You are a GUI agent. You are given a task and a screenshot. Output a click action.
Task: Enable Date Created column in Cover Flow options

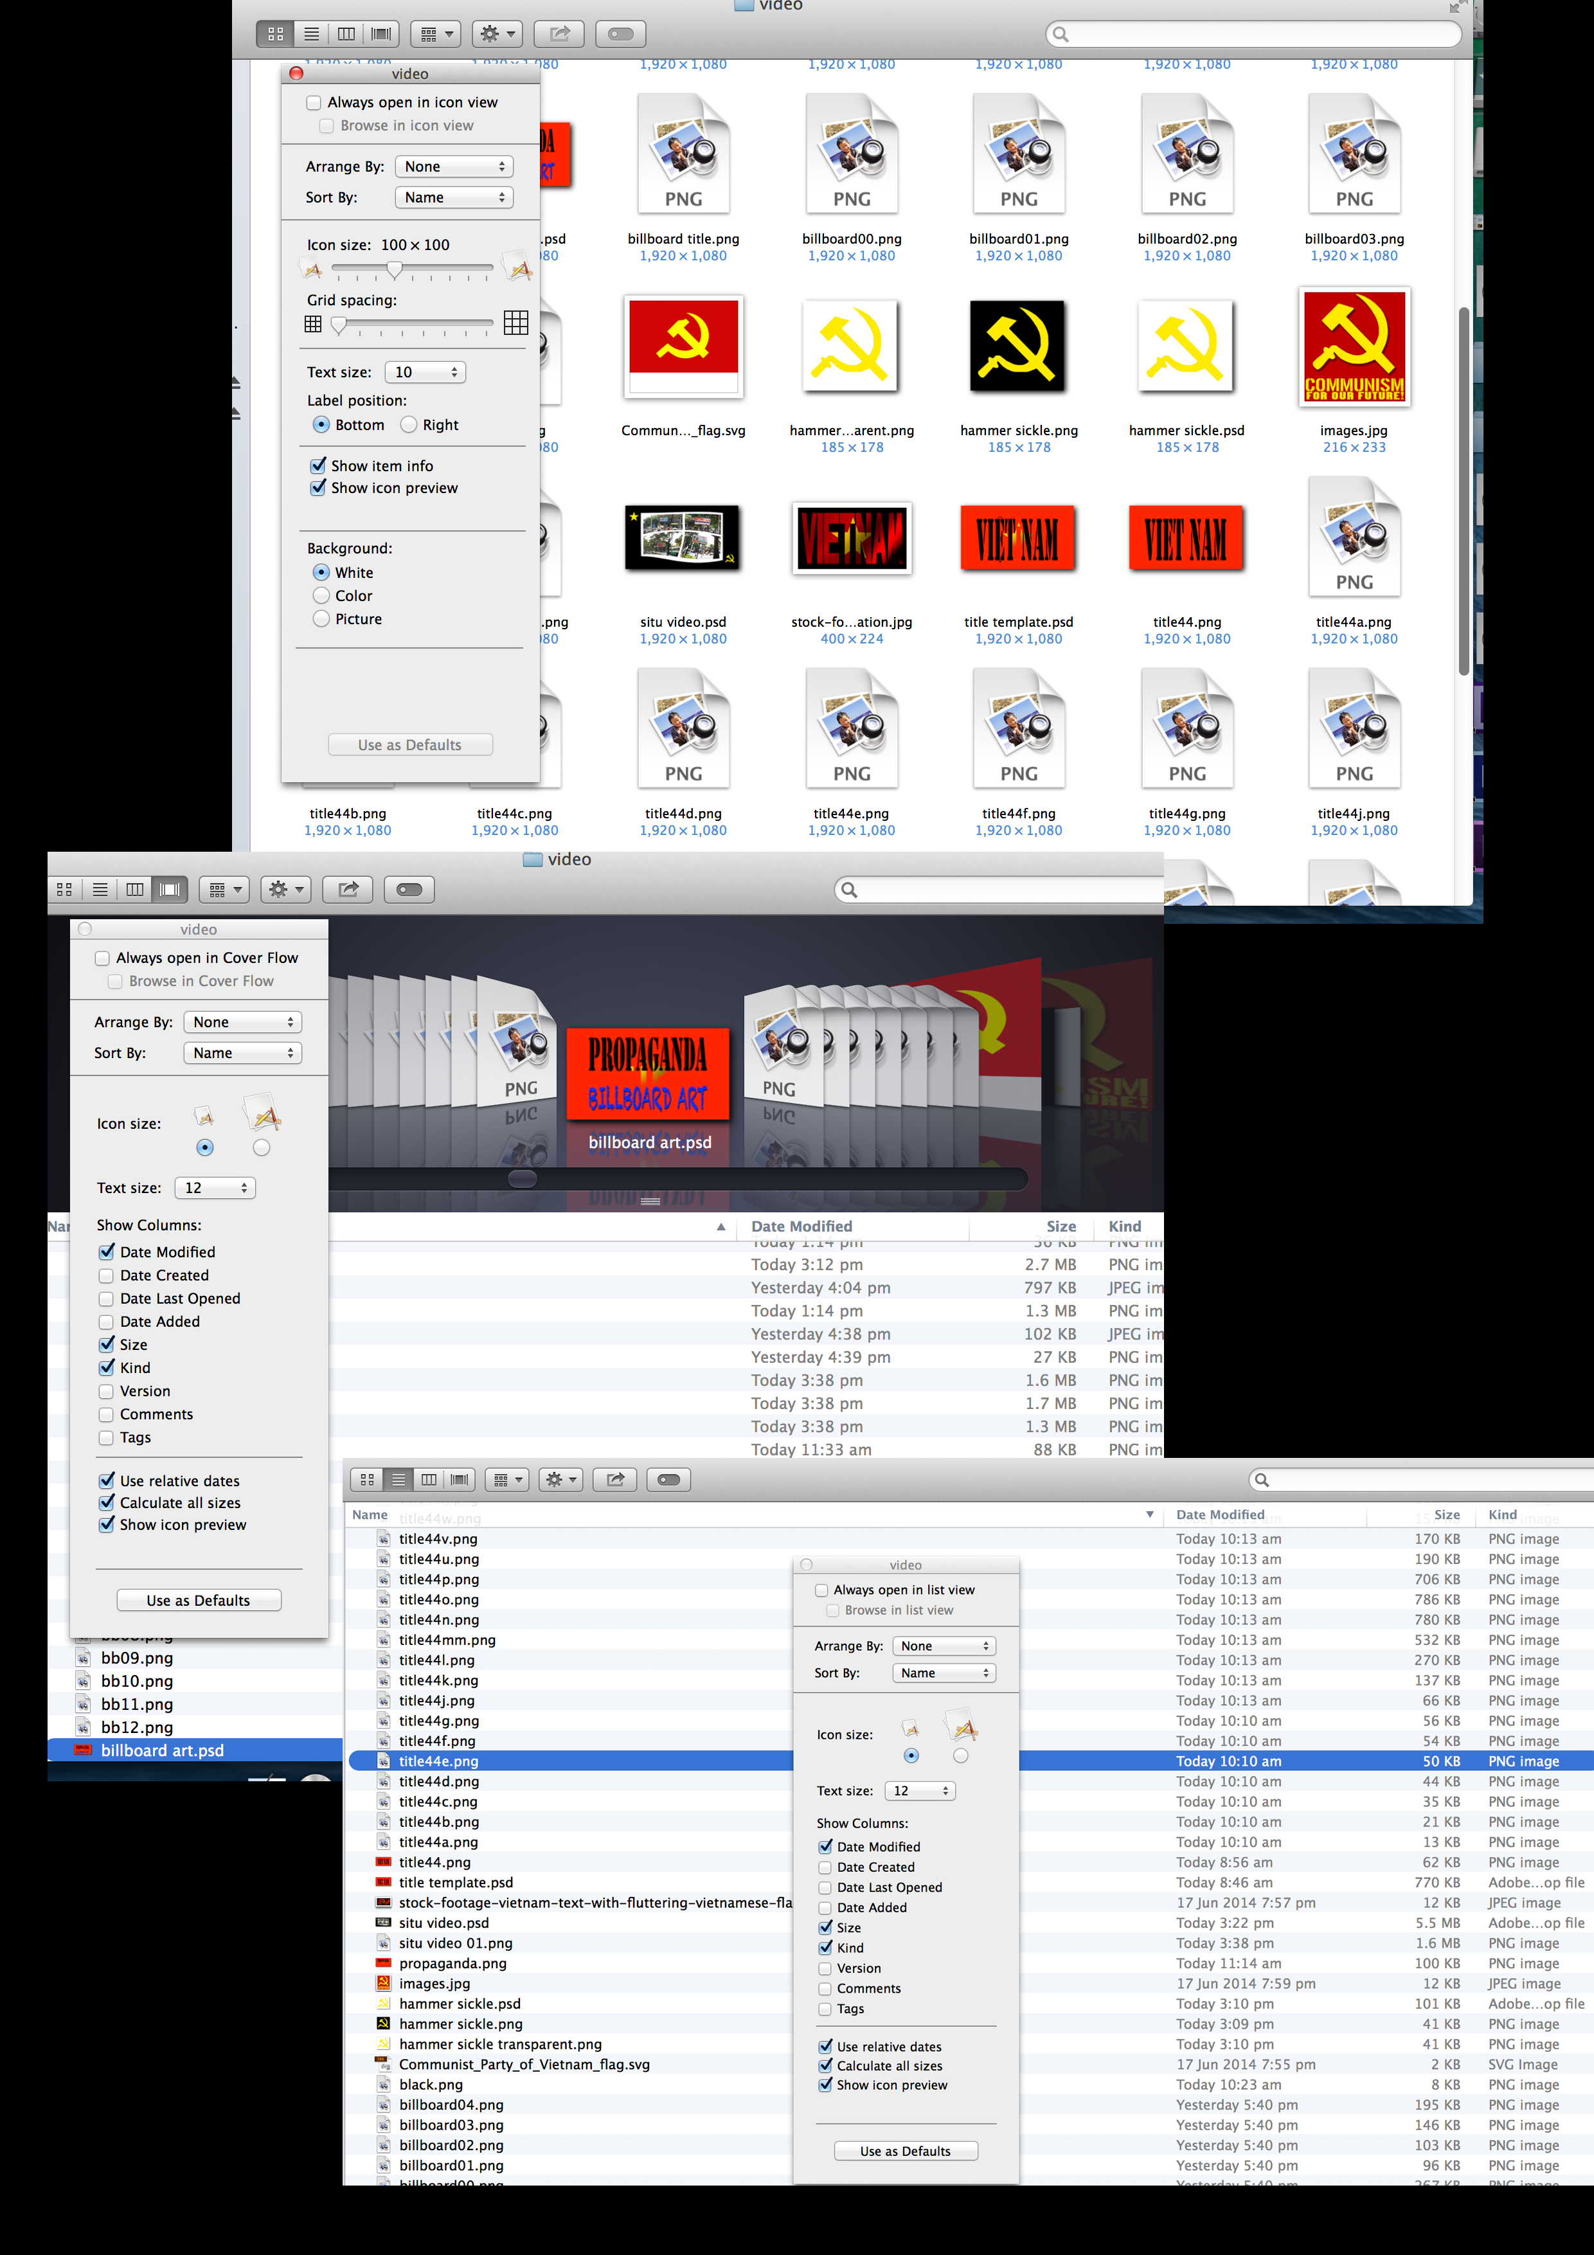[x=106, y=1276]
